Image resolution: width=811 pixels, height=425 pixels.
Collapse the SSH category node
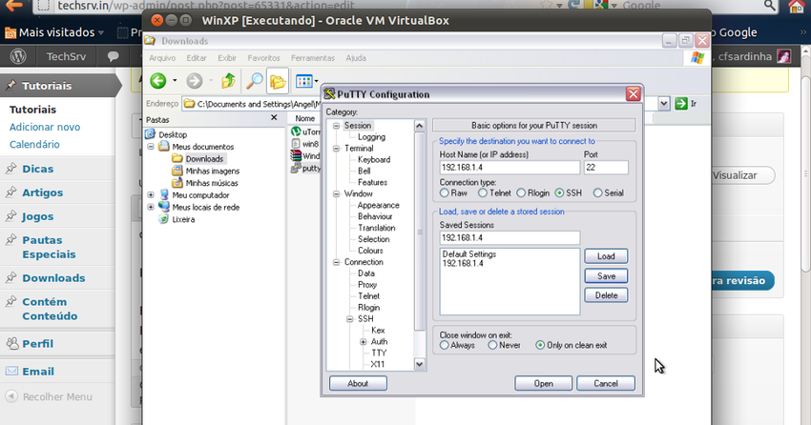pos(349,318)
